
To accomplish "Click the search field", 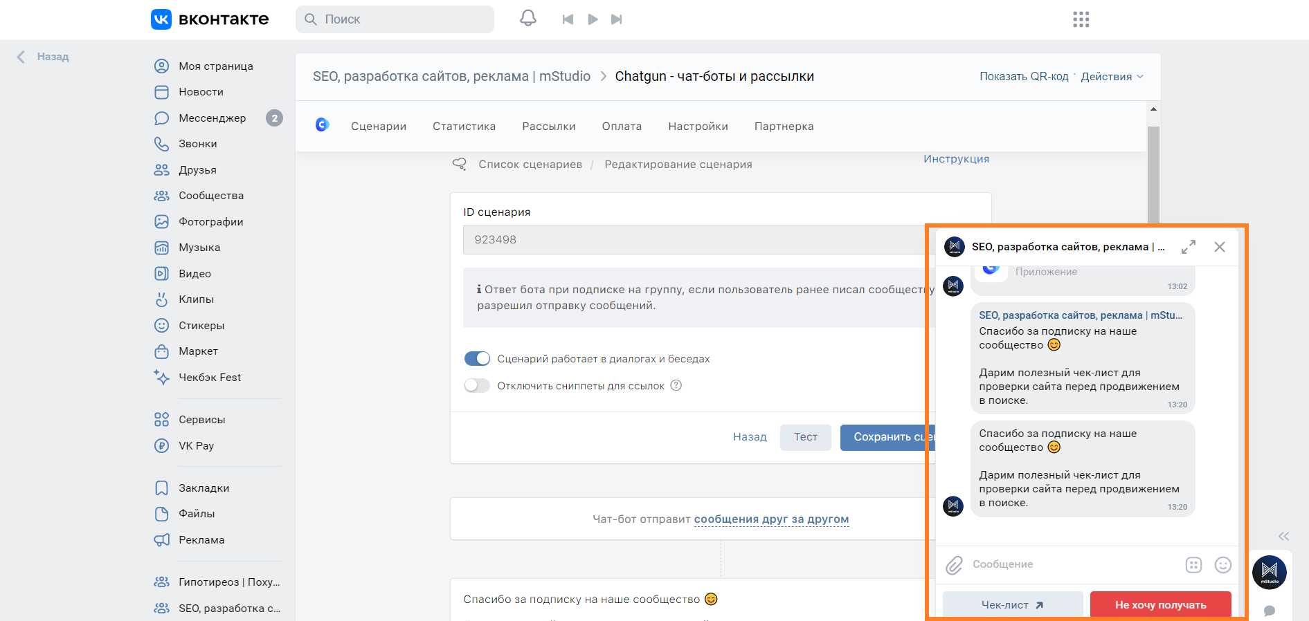I will [395, 19].
